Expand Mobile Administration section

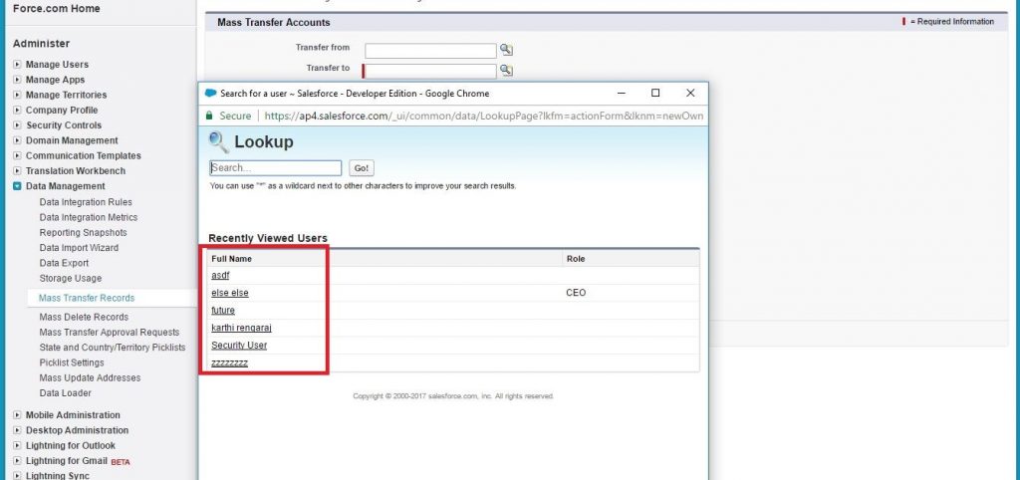coord(18,415)
